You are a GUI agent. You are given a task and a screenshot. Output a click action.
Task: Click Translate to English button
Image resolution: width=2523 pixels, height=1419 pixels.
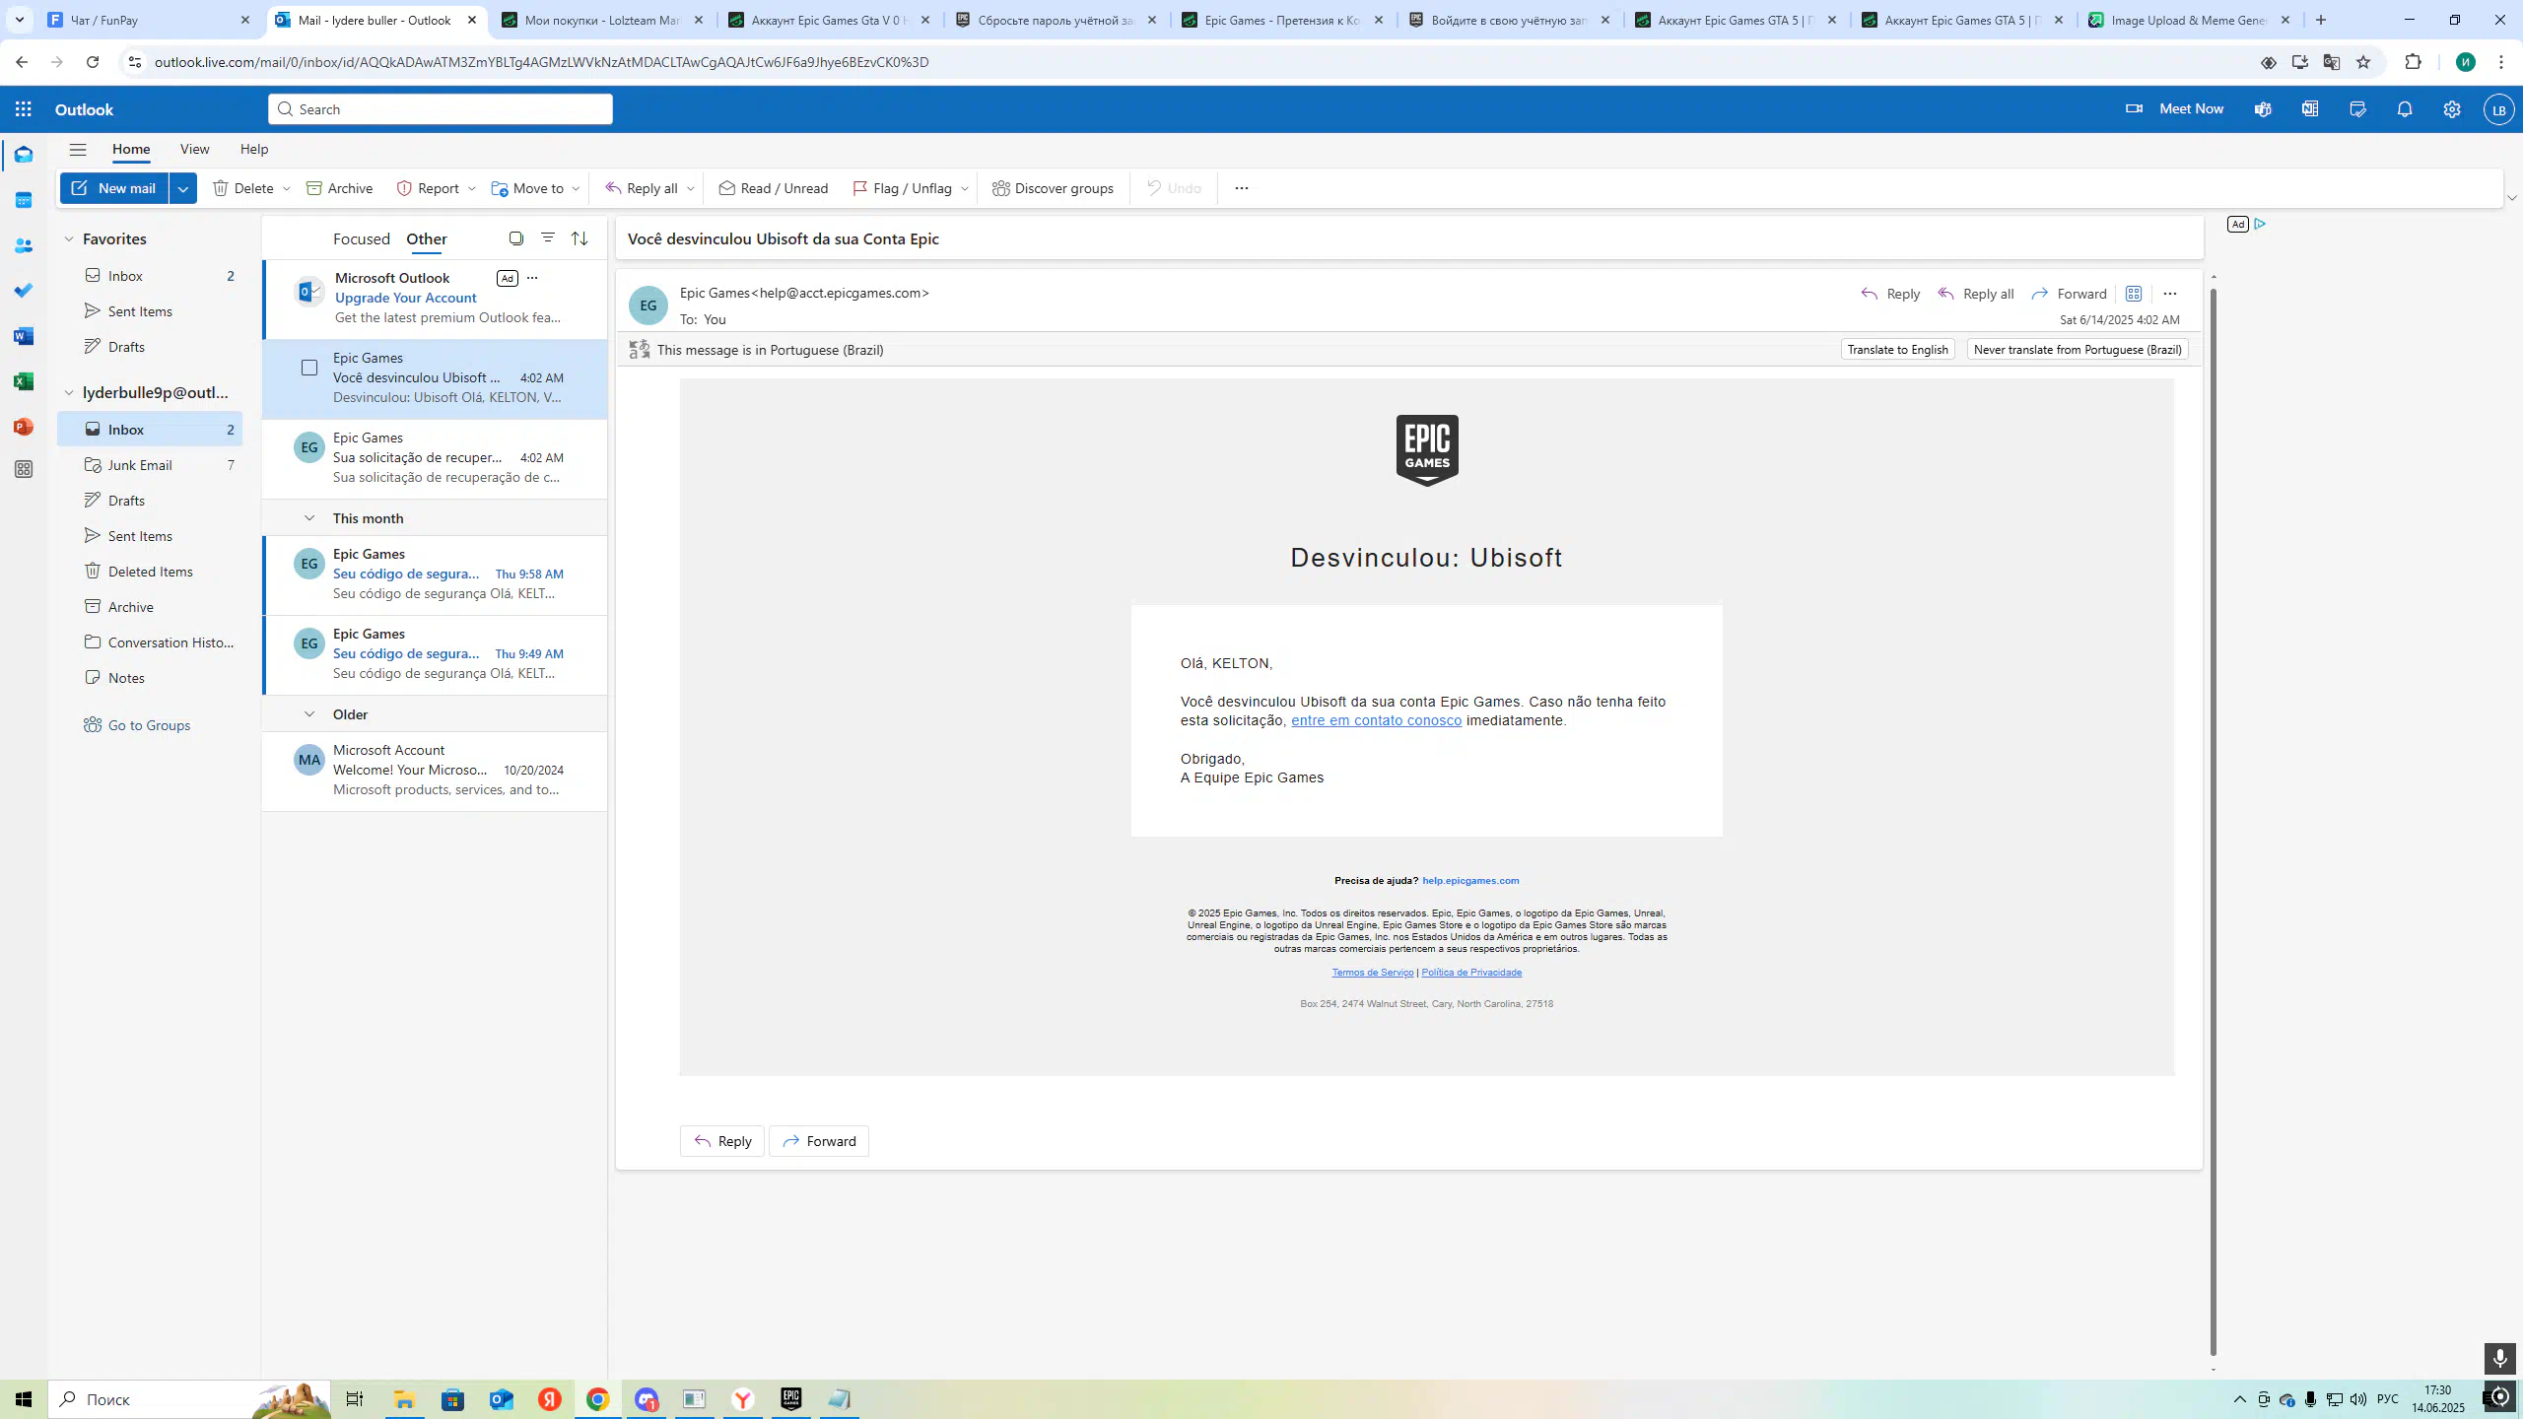1897,350
